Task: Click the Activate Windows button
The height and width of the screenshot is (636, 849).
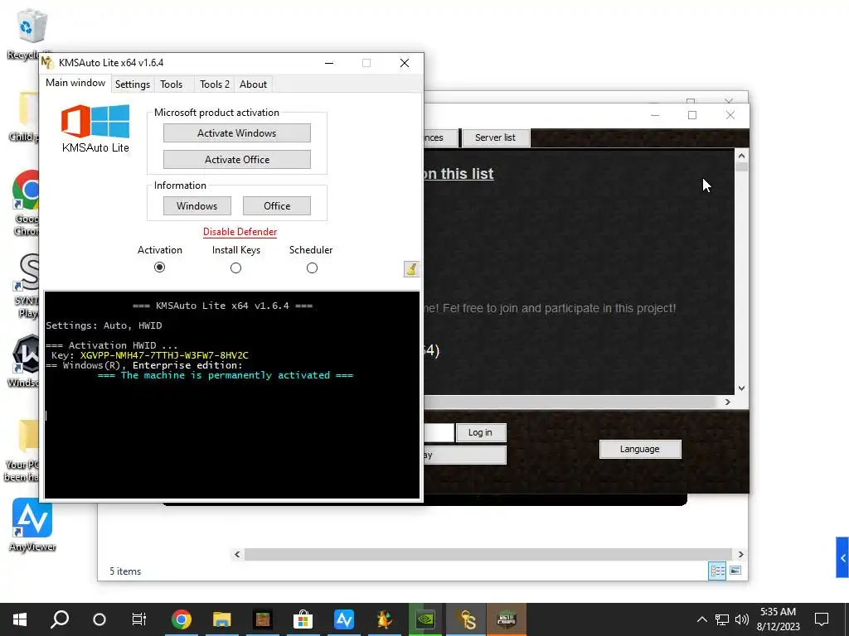Action: click(236, 133)
